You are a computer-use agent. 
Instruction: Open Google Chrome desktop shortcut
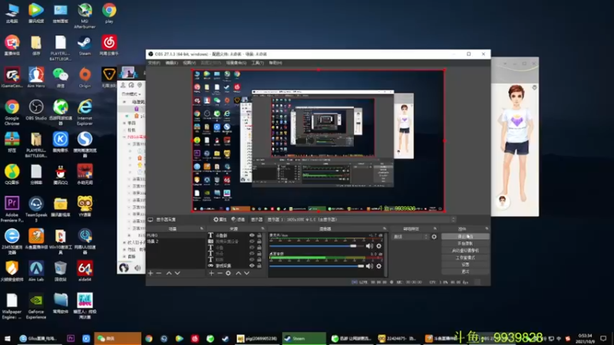(12, 112)
